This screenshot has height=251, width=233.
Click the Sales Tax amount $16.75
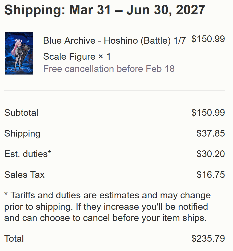[x=211, y=175]
